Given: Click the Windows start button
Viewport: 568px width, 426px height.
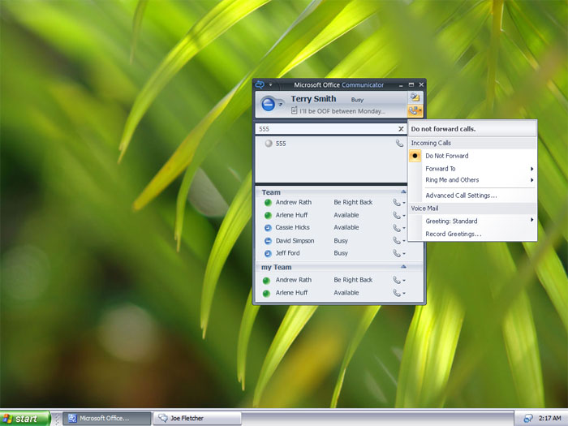Looking at the screenshot, I should [24, 419].
